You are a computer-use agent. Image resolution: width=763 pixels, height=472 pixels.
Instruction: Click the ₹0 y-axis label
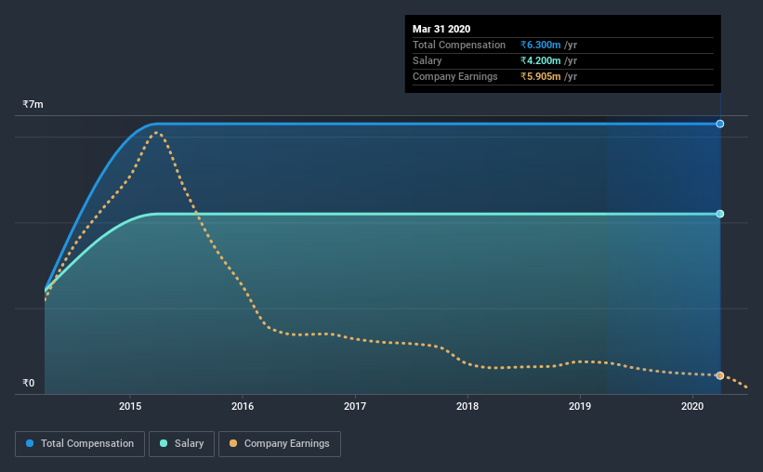coord(28,384)
